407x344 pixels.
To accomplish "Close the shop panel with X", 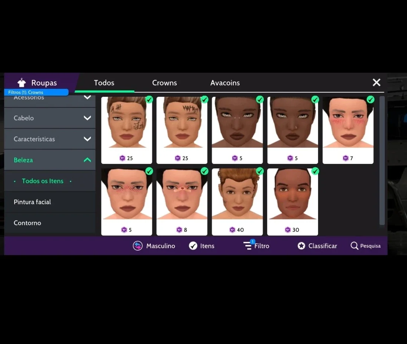I will point(376,83).
